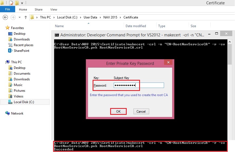Open the recent locations dropdown arrow
The width and height of the screenshot is (235, 152).
(x=20, y=17)
